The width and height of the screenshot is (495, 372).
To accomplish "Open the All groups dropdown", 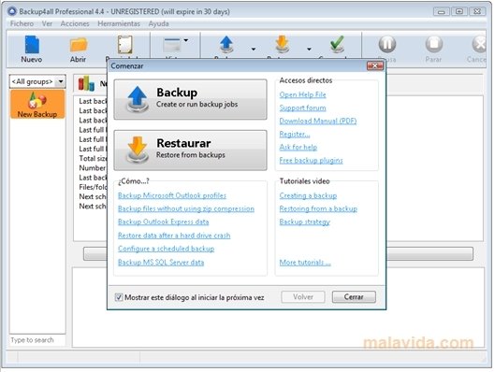I will coord(37,81).
